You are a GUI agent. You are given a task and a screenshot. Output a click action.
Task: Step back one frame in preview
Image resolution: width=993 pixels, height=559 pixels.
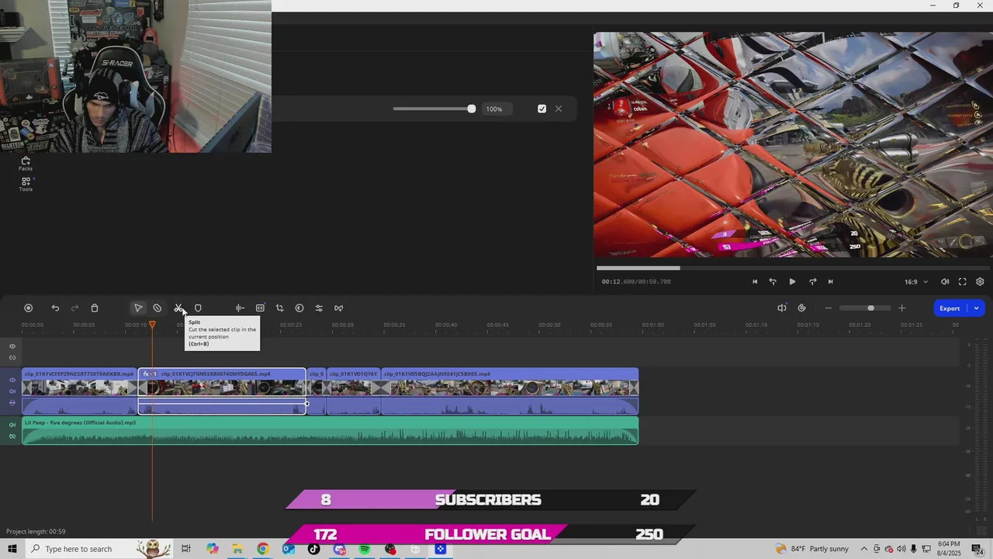tap(773, 282)
